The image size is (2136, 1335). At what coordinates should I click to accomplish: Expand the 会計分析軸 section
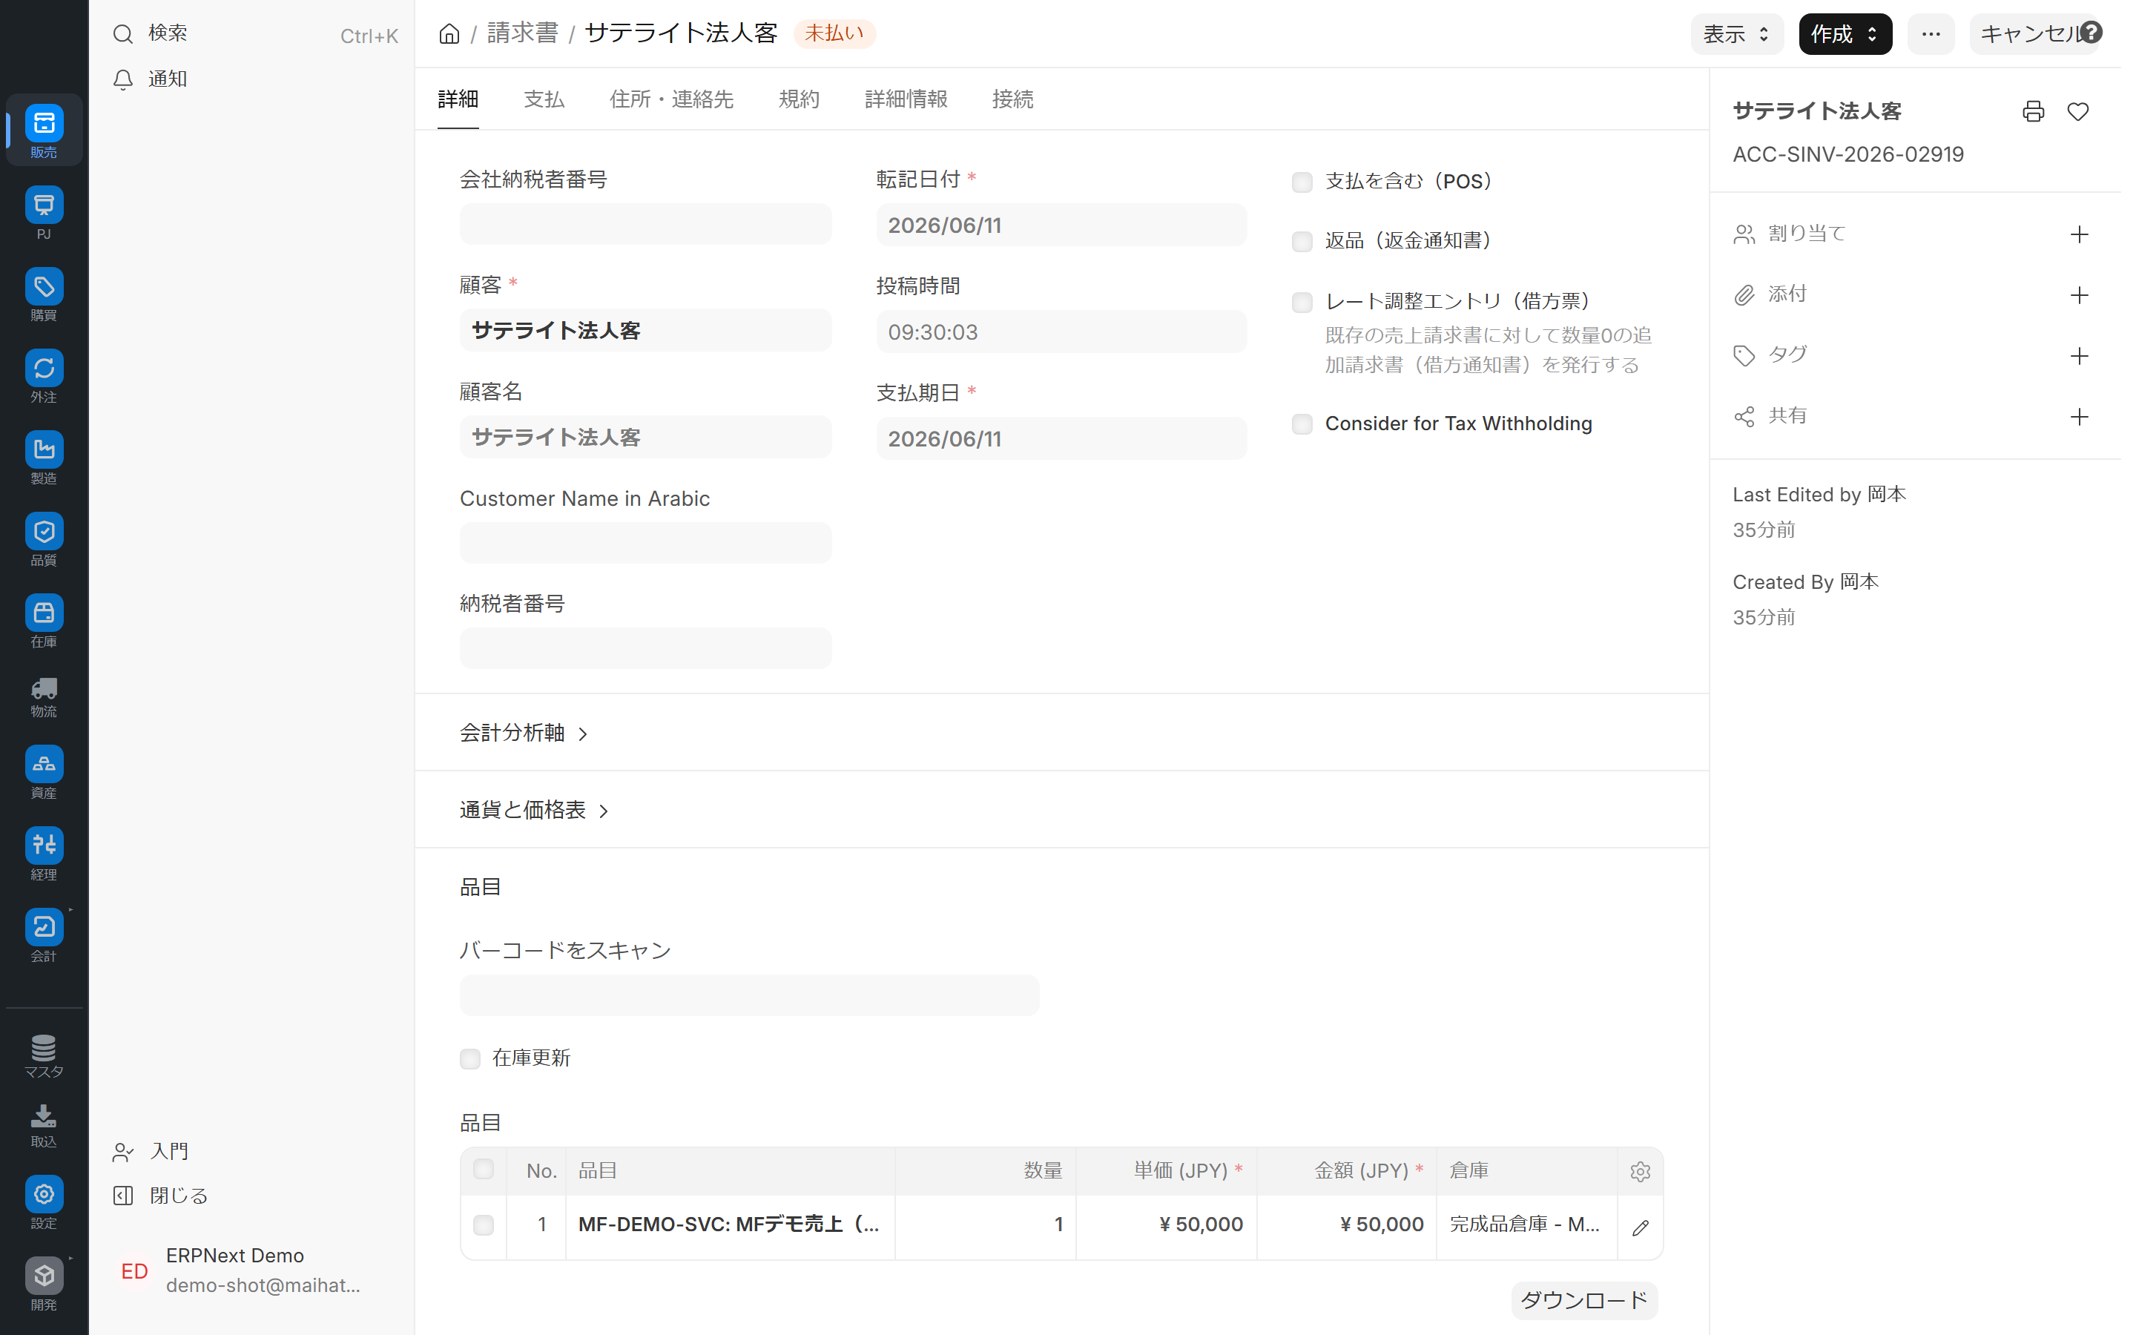pos(524,733)
